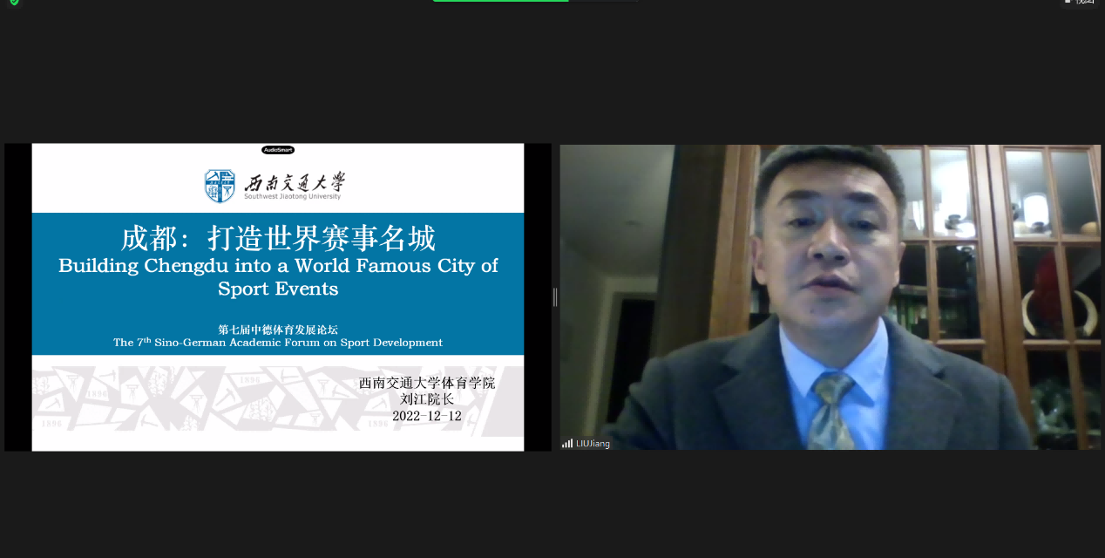Viewport: 1105px width, 558px height.
Task: Click the LIUJiang participant name label
Action: click(x=593, y=443)
